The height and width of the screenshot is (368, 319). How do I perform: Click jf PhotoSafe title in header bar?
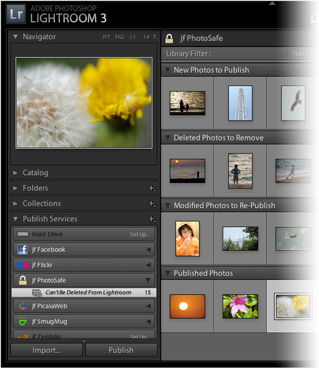coord(201,38)
